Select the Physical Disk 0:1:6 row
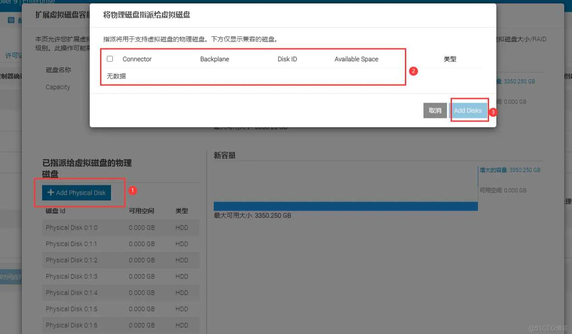Image resolution: width=572 pixels, height=334 pixels. click(x=72, y=325)
